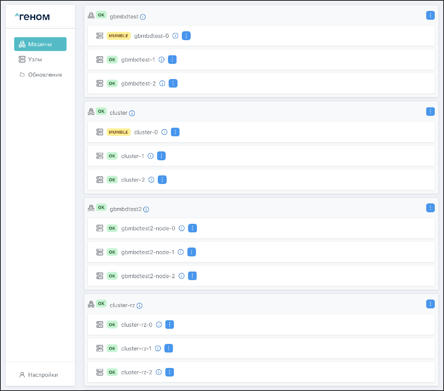Open three-dot menu for cluster-rz-0
Viewport: 444px width, 391px height.
[x=170, y=325]
